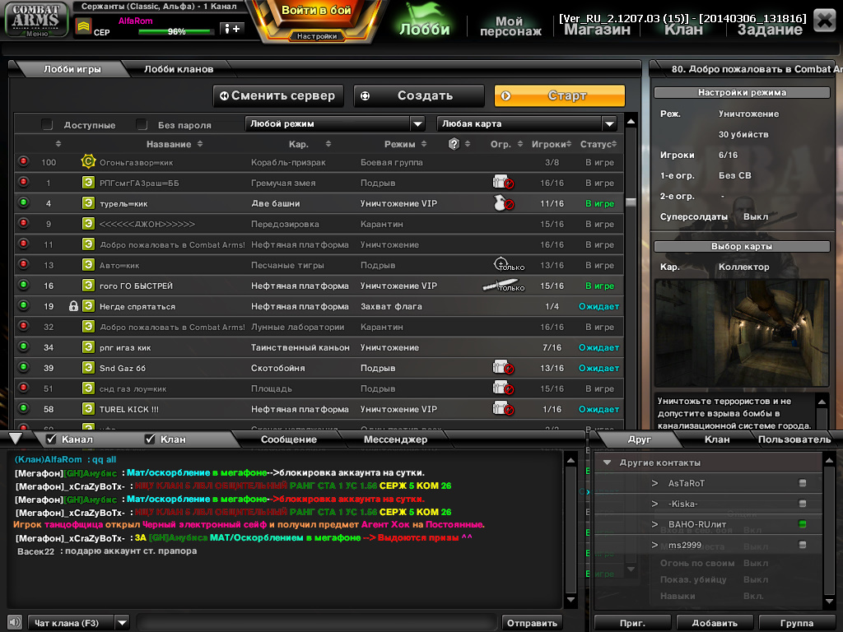Click the knife only restriction icon of room 16

(503, 286)
